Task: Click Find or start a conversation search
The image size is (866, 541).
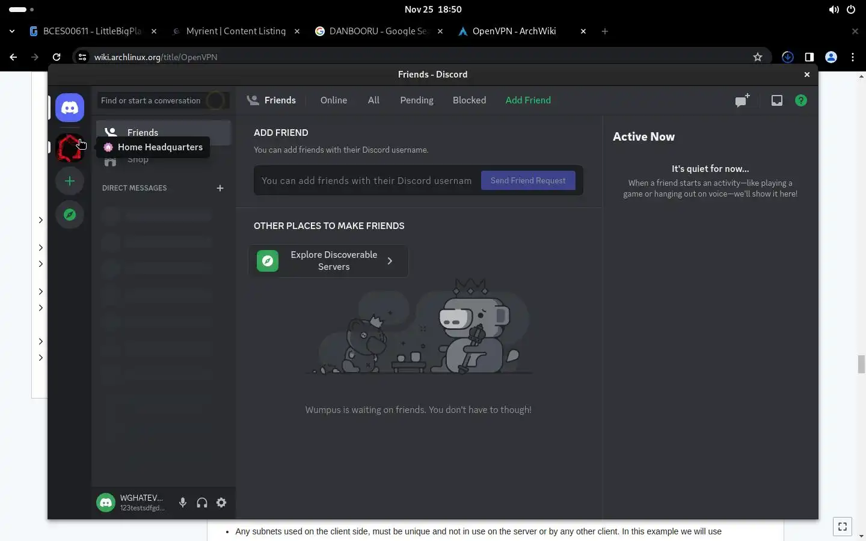Action: (163, 100)
